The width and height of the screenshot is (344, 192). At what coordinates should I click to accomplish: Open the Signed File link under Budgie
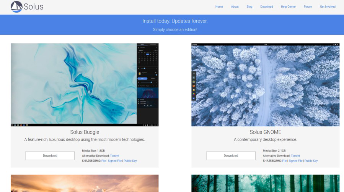point(115,161)
